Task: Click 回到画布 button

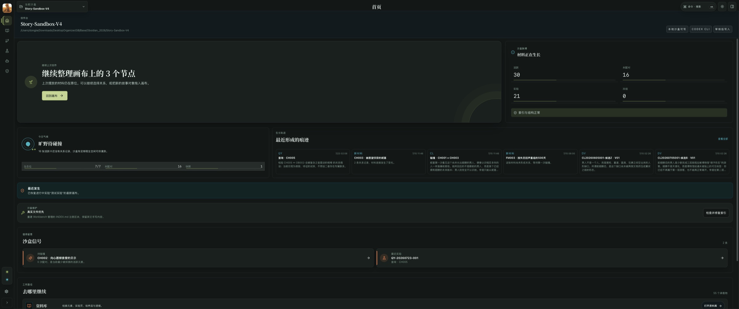Action: (55, 96)
